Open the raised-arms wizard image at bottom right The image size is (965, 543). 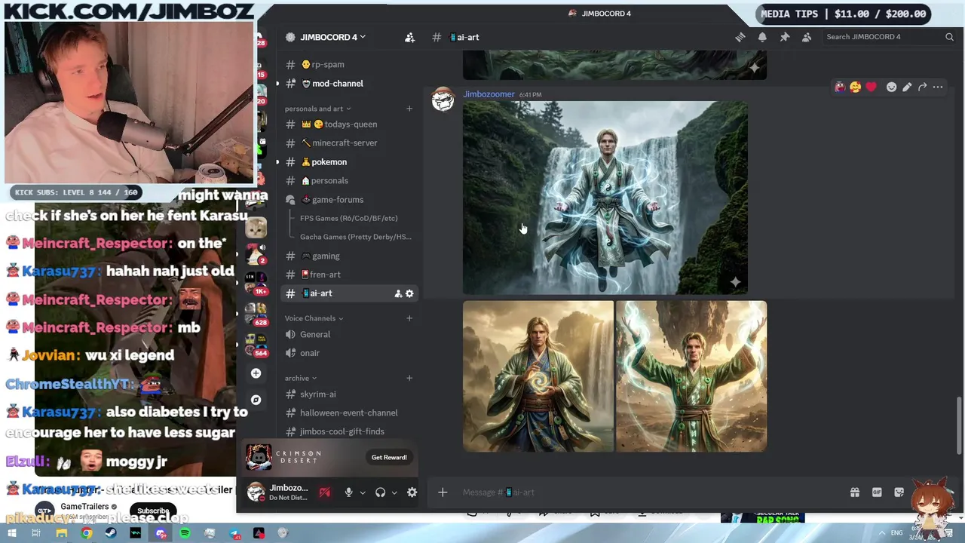point(691,376)
